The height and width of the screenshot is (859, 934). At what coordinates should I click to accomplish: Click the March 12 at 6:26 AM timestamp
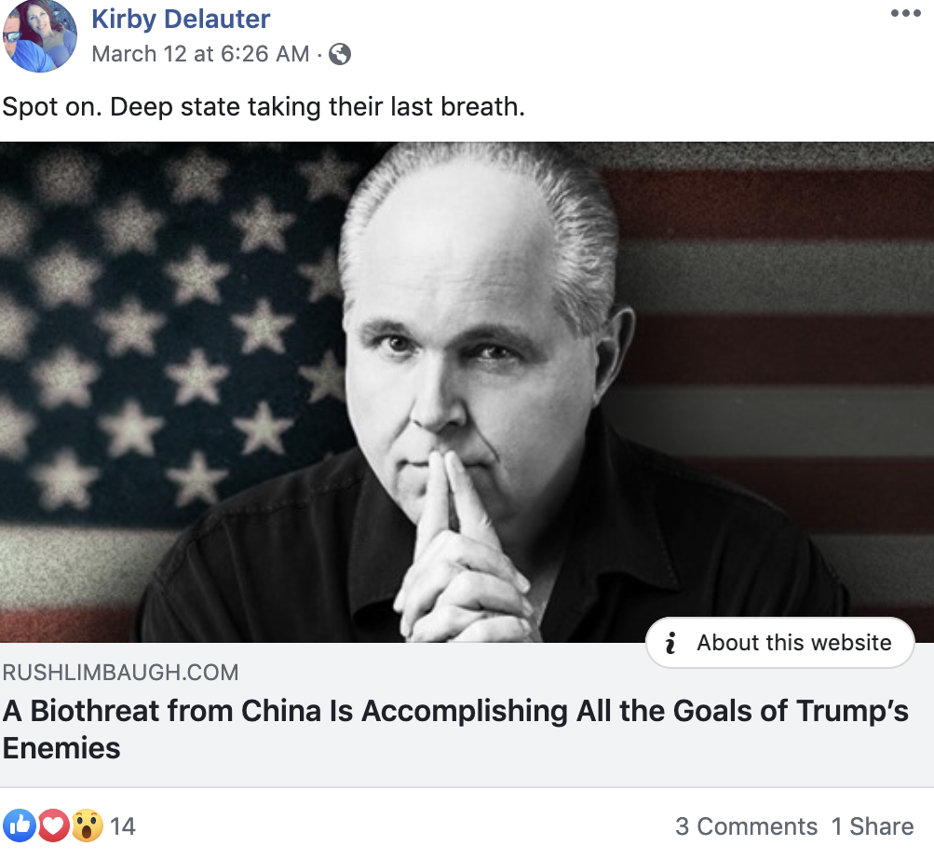pos(200,54)
